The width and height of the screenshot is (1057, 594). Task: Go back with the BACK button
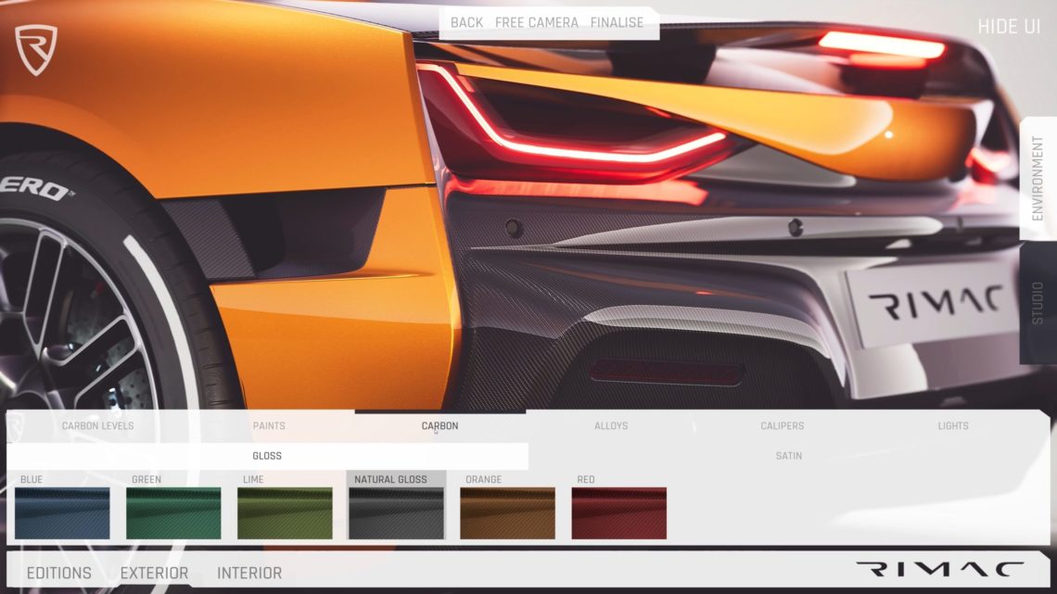(466, 23)
